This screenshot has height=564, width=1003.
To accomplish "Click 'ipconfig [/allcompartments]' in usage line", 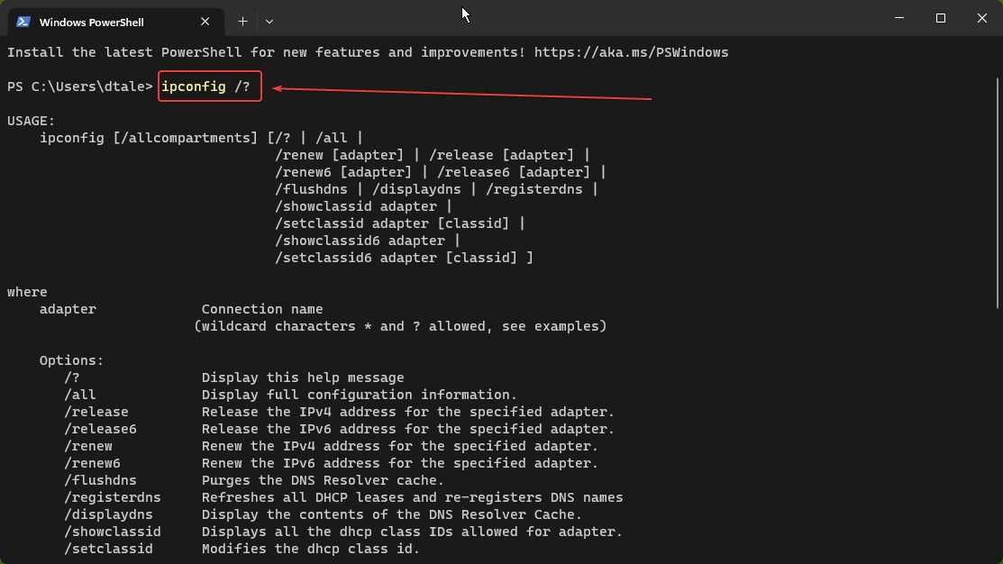I will coord(149,138).
